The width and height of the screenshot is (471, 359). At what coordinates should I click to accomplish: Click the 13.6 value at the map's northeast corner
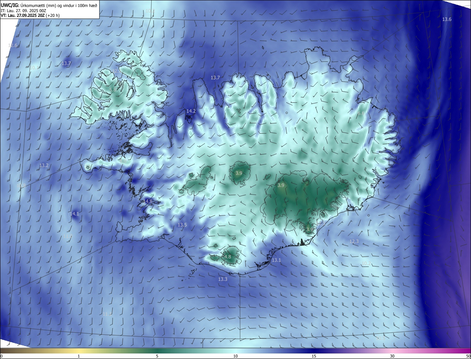(x=447, y=19)
